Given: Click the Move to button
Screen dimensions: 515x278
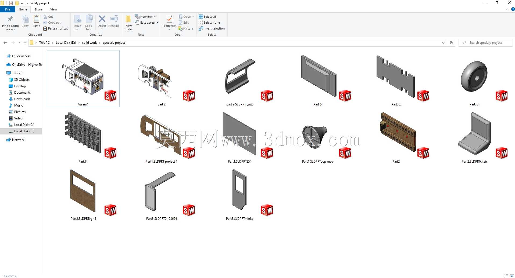Looking at the screenshot, I should point(77,23).
